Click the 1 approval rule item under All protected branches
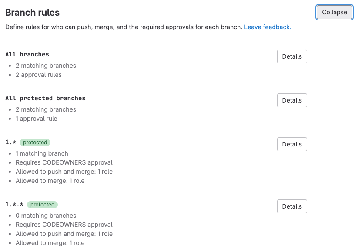 pos(36,119)
